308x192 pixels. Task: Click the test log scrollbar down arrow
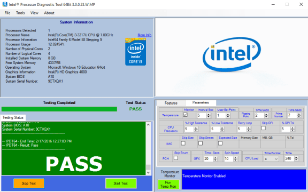[148, 172]
